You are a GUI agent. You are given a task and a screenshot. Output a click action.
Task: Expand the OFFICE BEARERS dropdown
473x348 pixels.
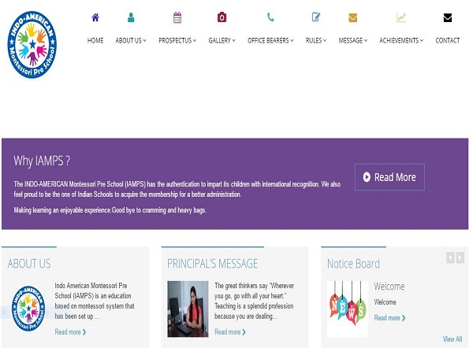[270, 40]
